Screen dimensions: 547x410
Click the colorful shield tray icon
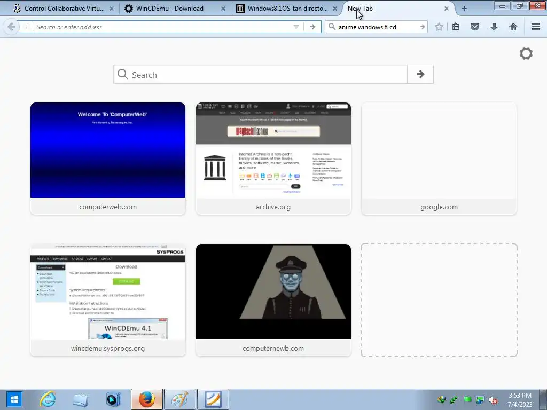[x=442, y=399]
